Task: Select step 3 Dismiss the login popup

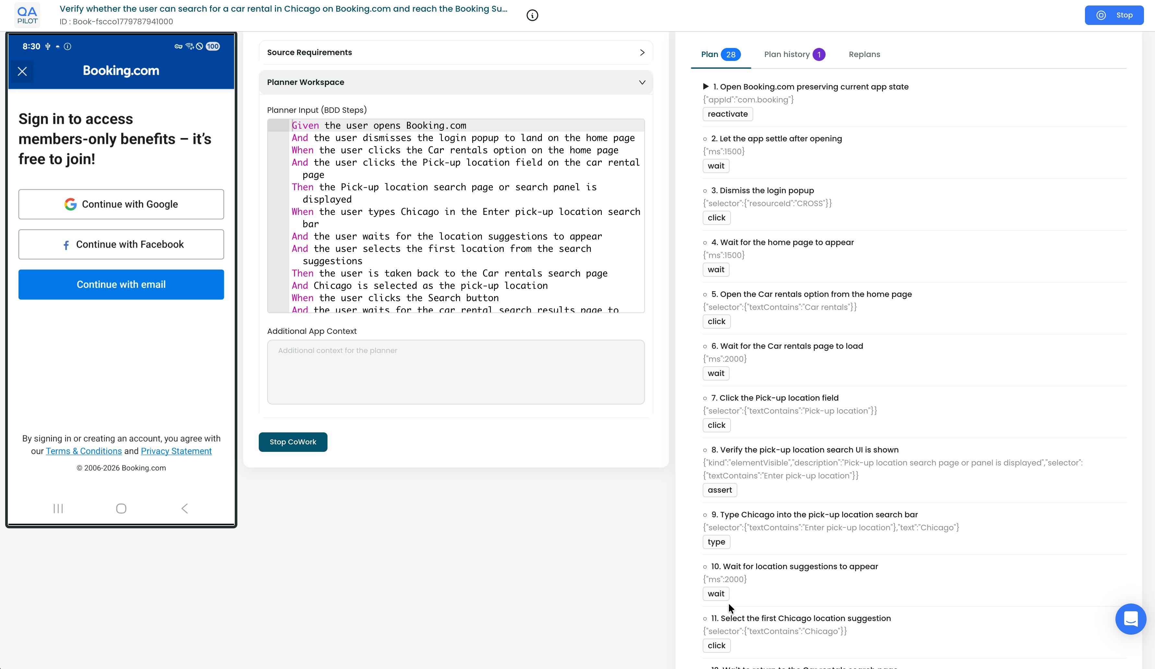Action: point(762,191)
